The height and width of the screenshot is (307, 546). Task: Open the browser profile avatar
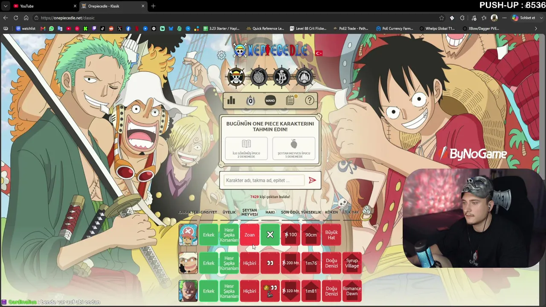(x=494, y=18)
